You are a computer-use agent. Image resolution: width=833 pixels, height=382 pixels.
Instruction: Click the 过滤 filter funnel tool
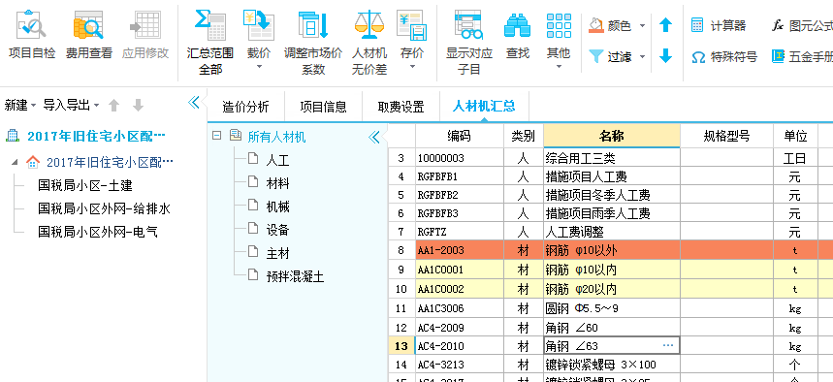[609, 56]
